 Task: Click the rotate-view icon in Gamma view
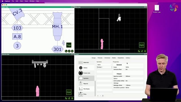coord(66,98)
